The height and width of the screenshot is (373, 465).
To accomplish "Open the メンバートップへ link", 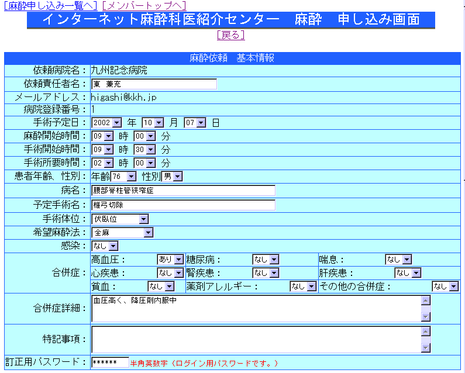I will (x=144, y=5).
